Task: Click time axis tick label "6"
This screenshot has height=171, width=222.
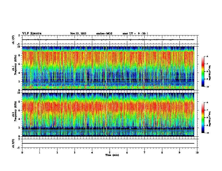Action: tap(127, 153)
